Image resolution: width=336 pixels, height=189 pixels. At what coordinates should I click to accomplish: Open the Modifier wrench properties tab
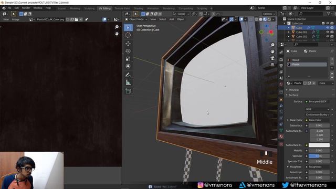coord(281,106)
